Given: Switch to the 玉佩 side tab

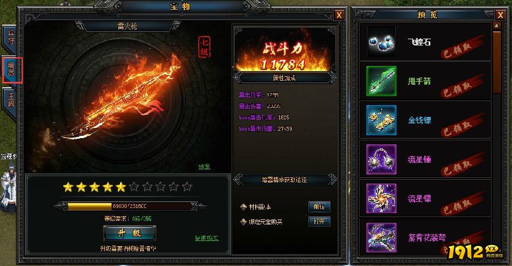Looking at the screenshot, I should click(10, 101).
